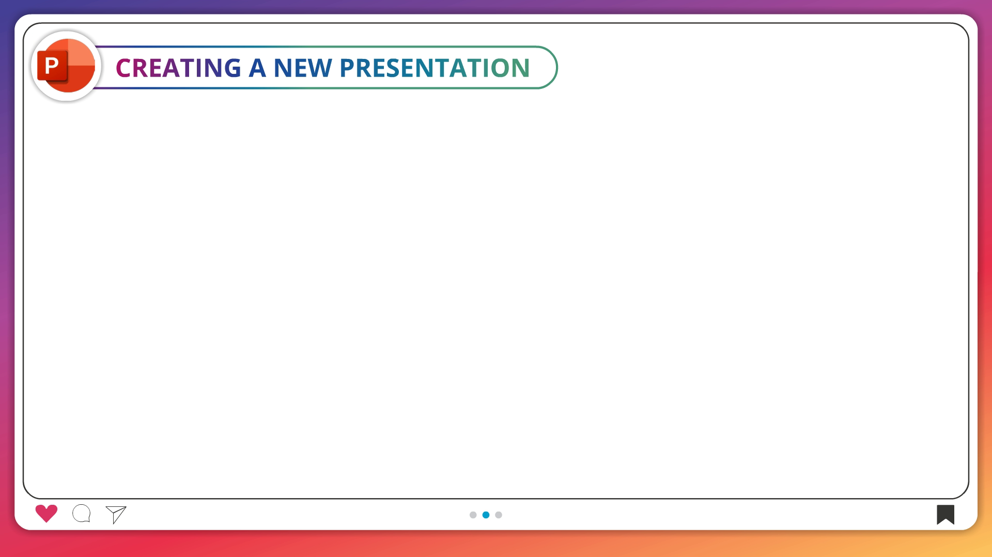This screenshot has width=992, height=557.
Task: Go to the first carousel dot
Action: pos(473,515)
